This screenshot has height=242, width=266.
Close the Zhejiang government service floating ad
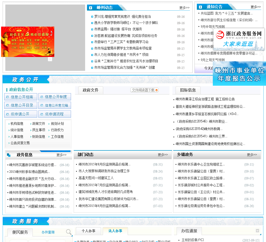pyautogui.click(x=262, y=54)
